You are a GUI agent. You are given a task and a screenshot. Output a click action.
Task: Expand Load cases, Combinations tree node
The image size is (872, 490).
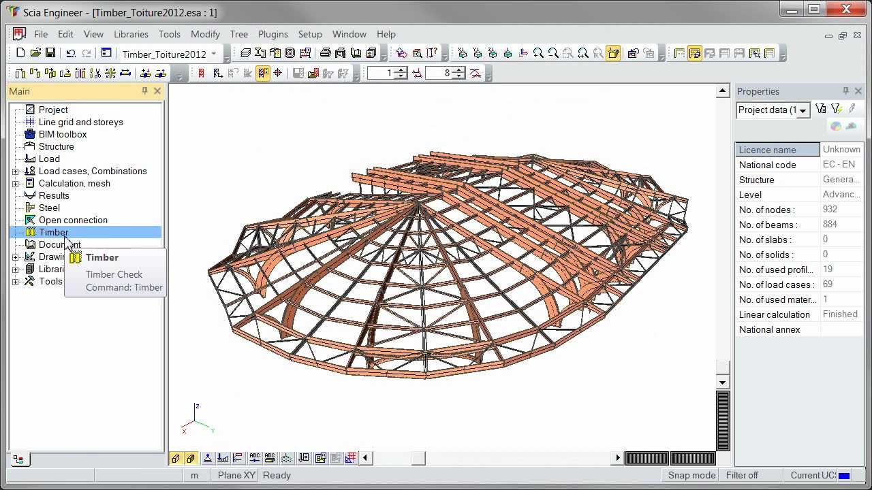click(x=15, y=171)
